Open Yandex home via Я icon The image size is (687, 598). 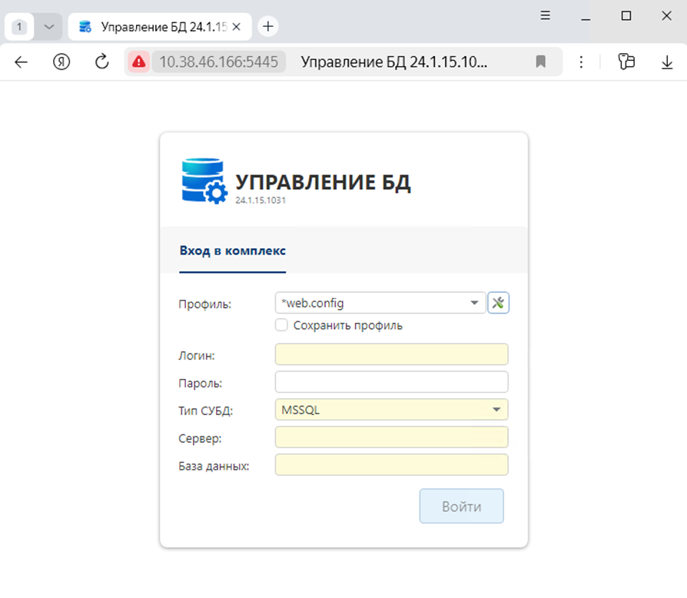click(61, 61)
